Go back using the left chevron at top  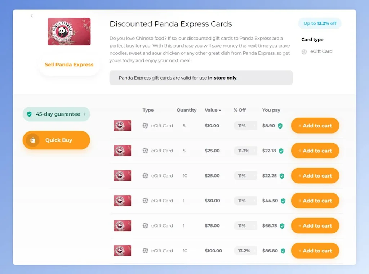32,15
